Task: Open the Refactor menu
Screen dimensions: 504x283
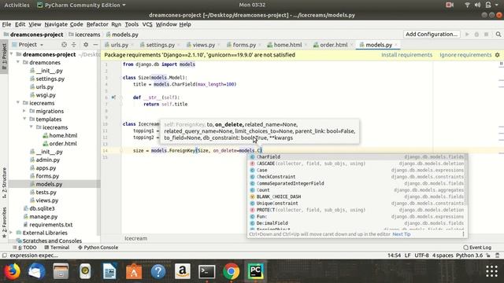Action: 97,24
